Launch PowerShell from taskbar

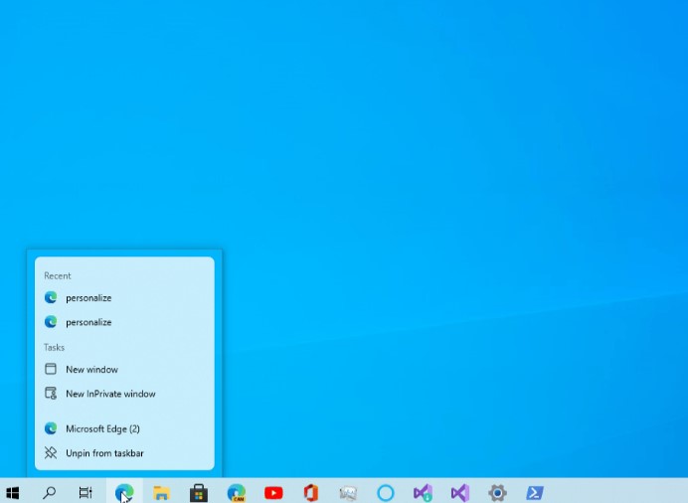click(535, 493)
